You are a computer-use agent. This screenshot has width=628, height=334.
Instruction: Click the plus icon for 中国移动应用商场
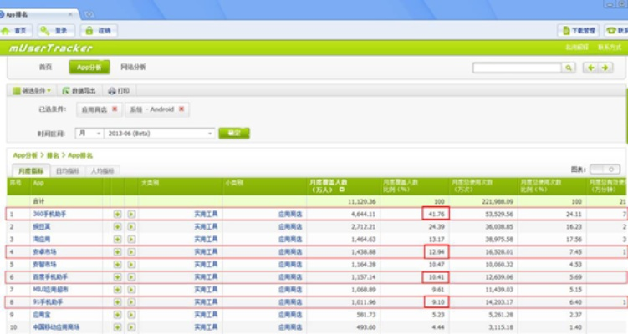117,327
